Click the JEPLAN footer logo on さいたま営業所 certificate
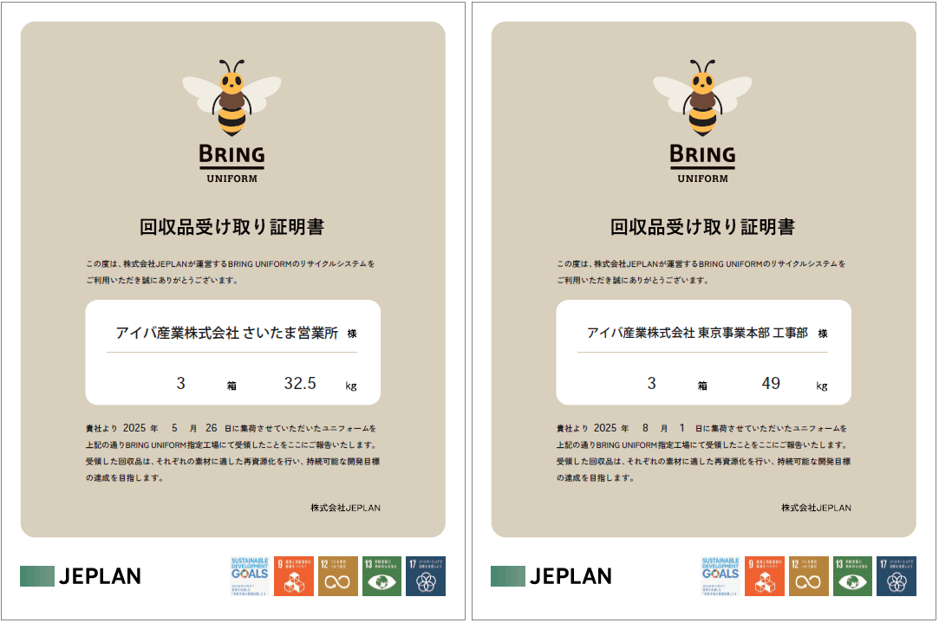Image resolution: width=939 pixels, height=623 pixels. [x=81, y=576]
